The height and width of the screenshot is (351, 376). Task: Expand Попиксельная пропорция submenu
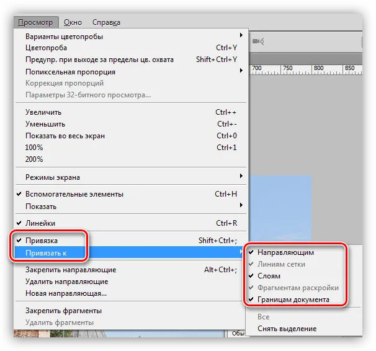click(131, 71)
